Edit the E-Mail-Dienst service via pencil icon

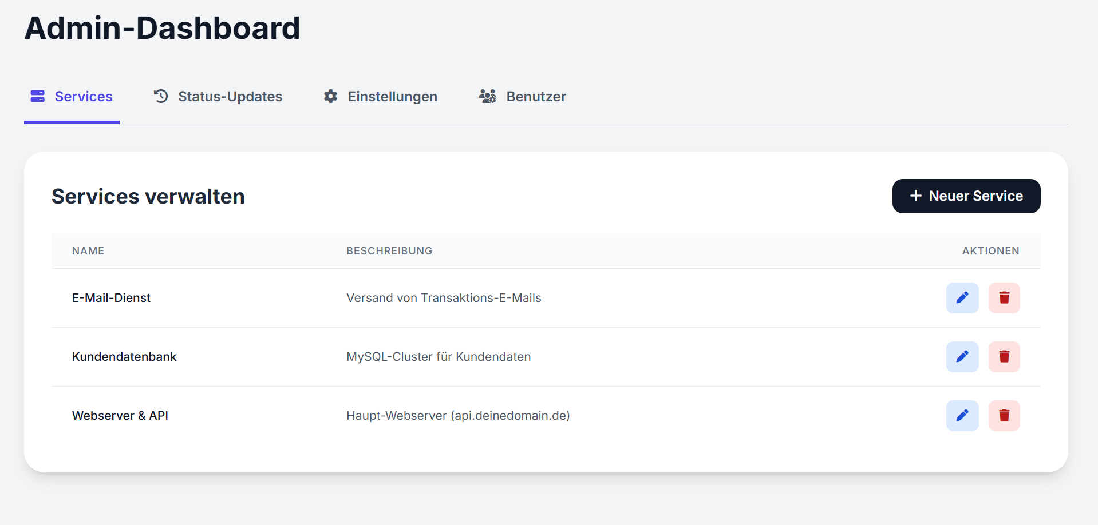click(962, 297)
